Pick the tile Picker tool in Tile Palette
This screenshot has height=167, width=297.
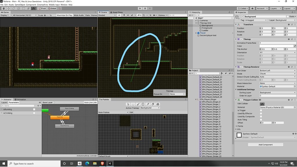point(148,104)
